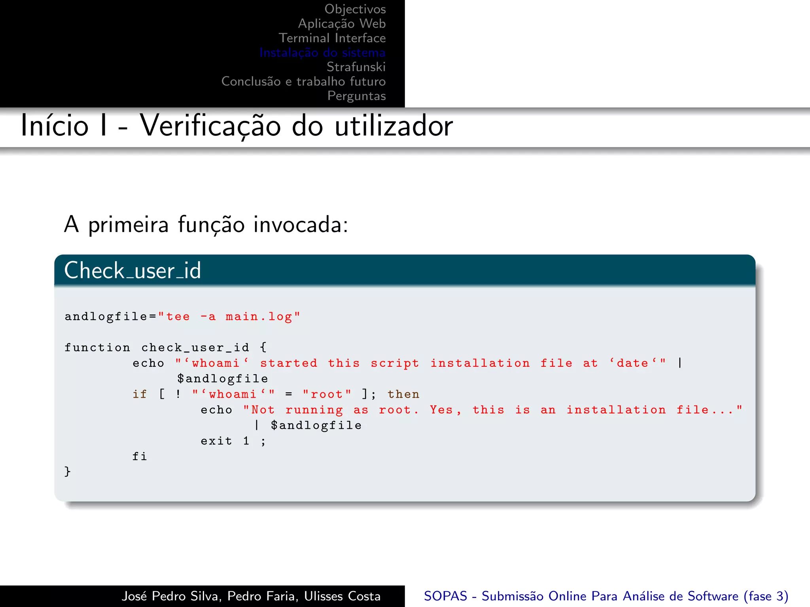Click the authors footer José Pedro Silva, Pedro Faria, Ulisses Costa

pyautogui.click(x=251, y=596)
